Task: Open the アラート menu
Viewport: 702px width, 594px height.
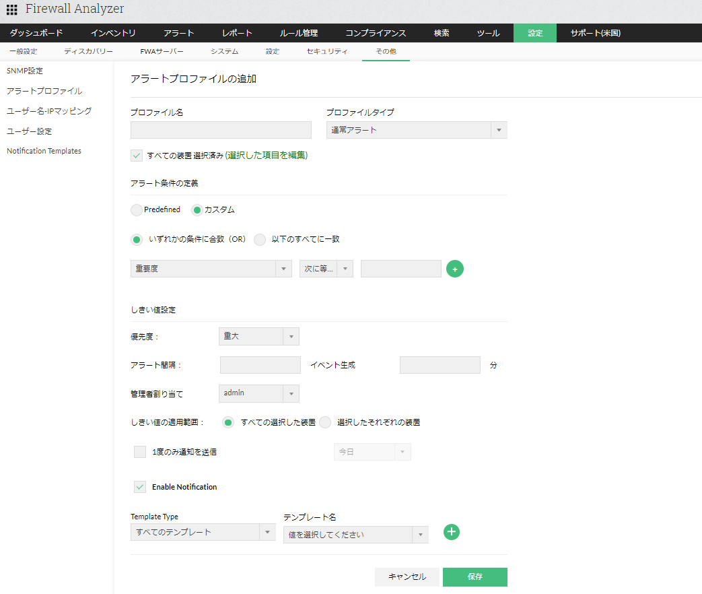Action: click(178, 33)
